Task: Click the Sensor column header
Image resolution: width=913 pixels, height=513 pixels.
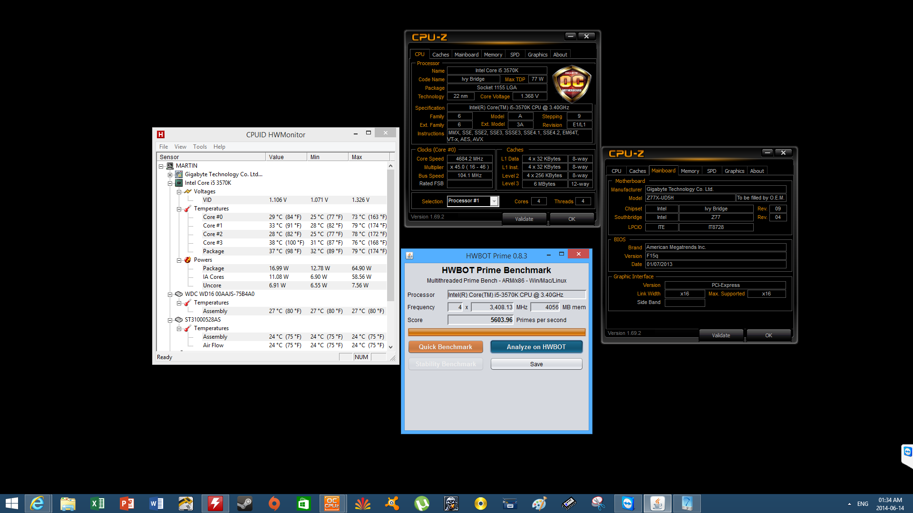Action: pyautogui.click(x=211, y=157)
